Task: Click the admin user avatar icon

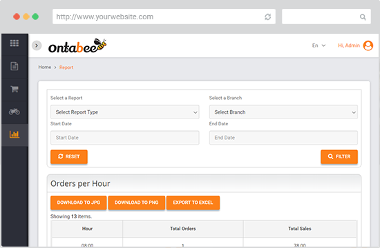Action: point(368,45)
